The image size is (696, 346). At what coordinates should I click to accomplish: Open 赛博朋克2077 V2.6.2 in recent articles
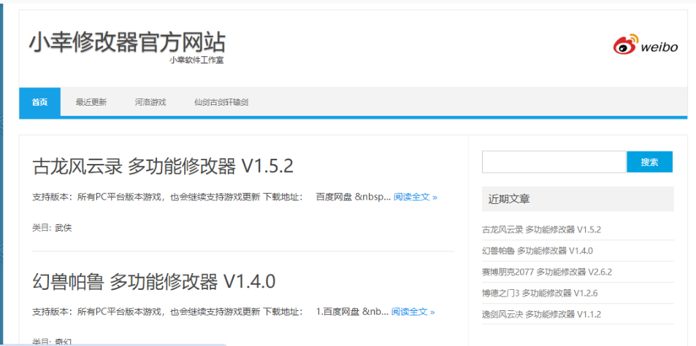coord(546,272)
